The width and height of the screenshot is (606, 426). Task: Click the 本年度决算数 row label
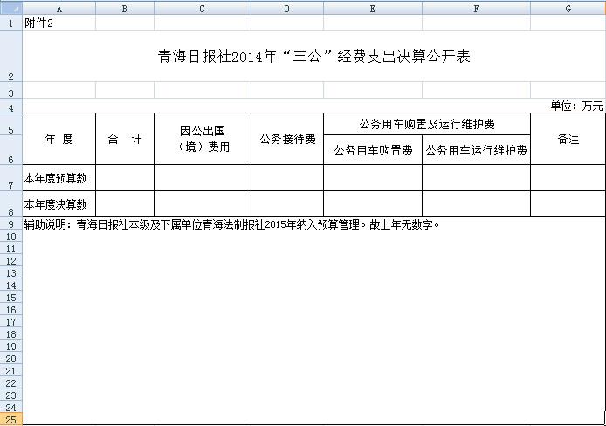point(59,204)
